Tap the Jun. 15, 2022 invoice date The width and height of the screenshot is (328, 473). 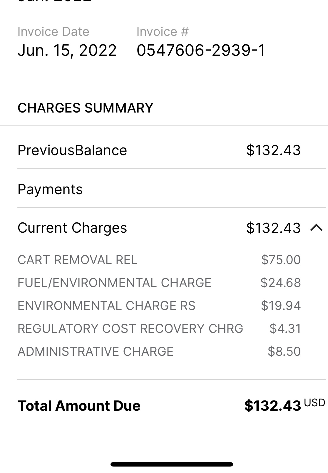click(x=67, y=50)
